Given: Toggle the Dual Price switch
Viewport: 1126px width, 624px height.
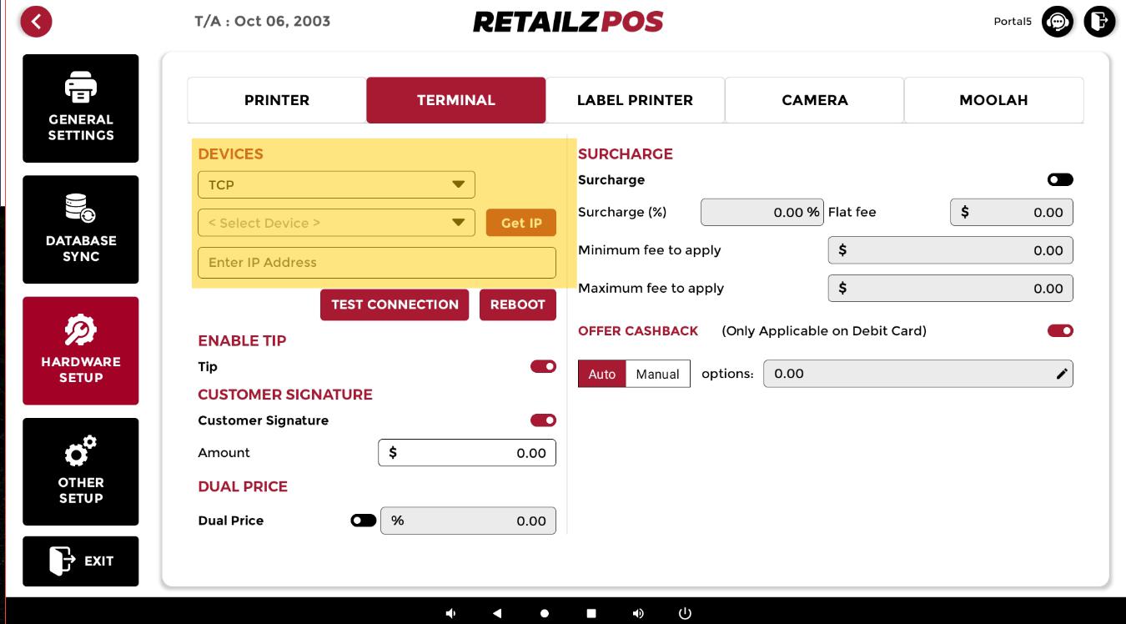Looking at the screenshot, I should point(363,521).
